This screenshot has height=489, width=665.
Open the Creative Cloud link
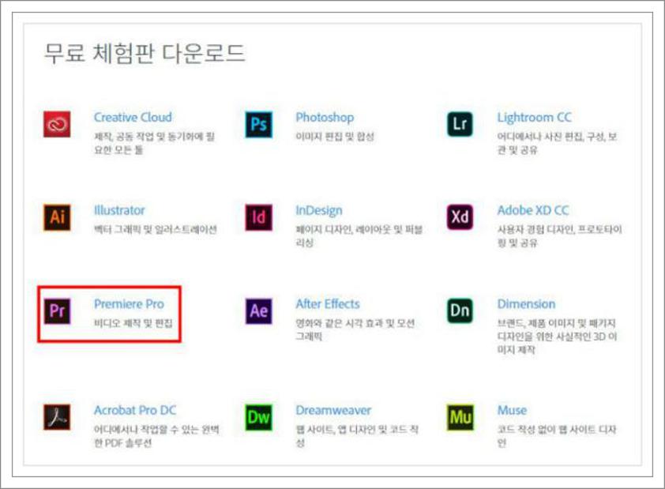(x=133, y=117)
